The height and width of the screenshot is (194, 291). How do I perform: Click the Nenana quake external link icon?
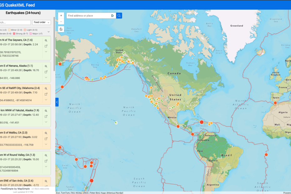[x=46, y=72]
